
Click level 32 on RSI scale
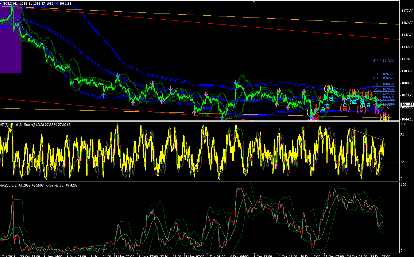click(x=402, y=162)
